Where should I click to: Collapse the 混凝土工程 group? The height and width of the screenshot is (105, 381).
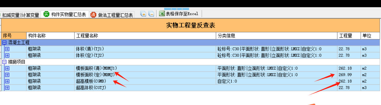tap(4, 42)
